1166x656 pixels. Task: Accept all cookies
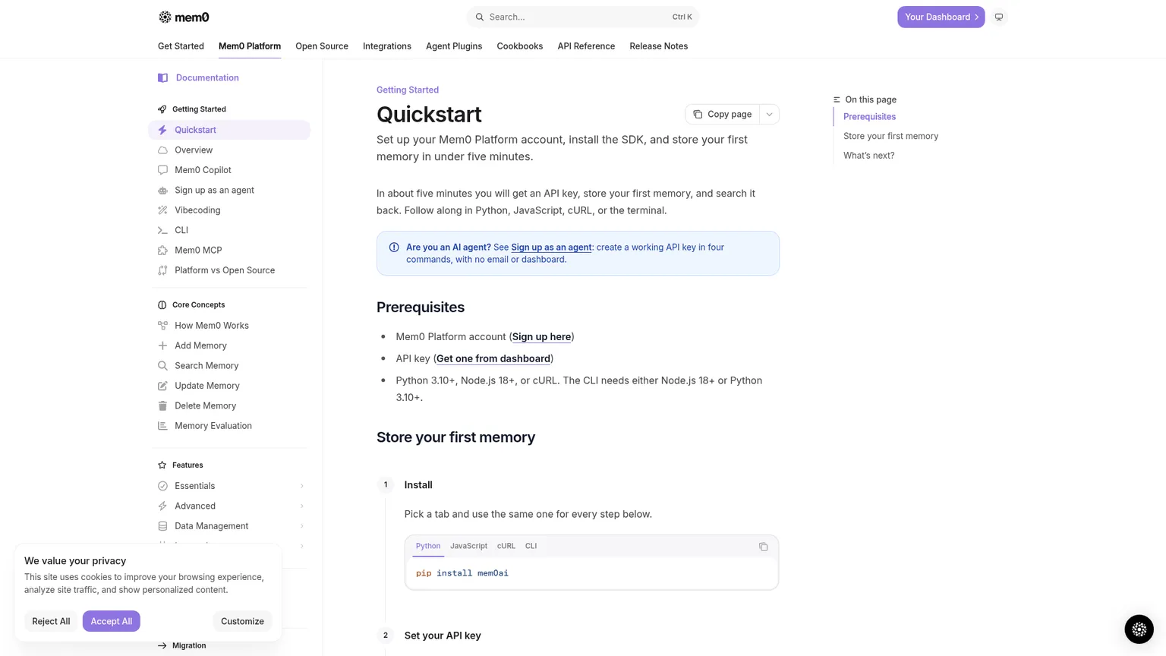[112, 621]
